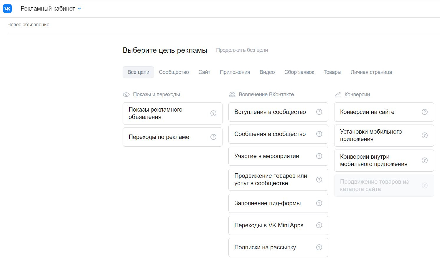Open help icon for Переходы в VK Mini Apps
This screenshot has width=440, height=262.
(319, 225)
